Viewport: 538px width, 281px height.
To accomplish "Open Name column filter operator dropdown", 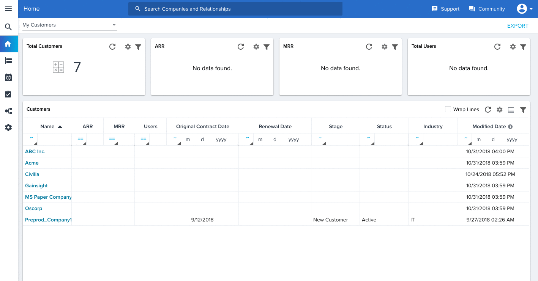I will coord(31,139).
